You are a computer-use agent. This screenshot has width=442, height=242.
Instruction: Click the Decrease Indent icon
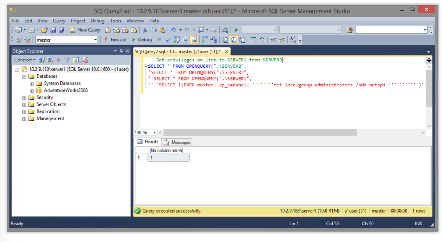[273, 39]
